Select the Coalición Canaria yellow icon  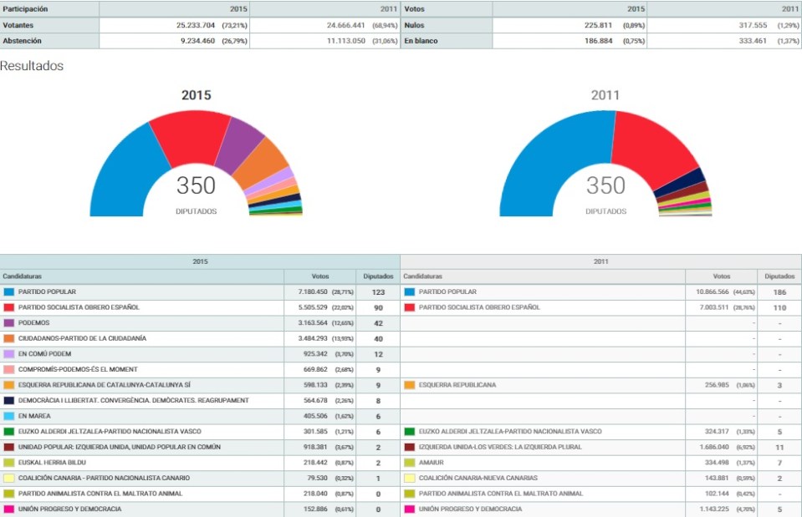click(9, 479)
